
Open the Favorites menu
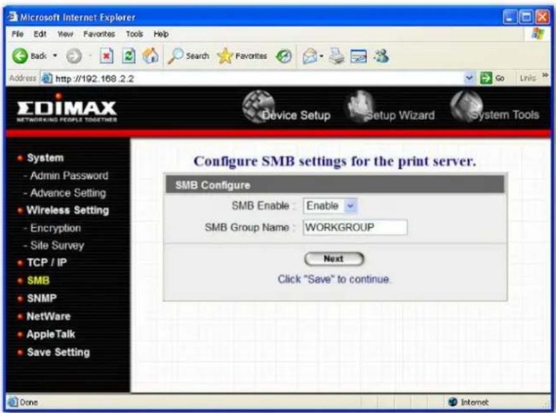(x=99, y=34)
